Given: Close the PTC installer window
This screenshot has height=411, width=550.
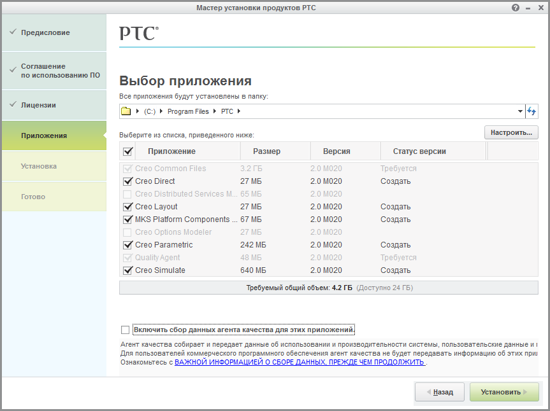Looking at the screenshot, I should [541, 8].
